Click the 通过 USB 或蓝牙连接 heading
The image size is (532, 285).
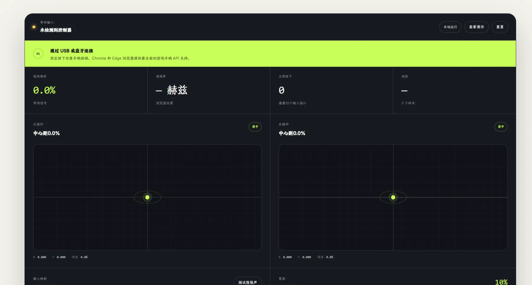point(72,51)
